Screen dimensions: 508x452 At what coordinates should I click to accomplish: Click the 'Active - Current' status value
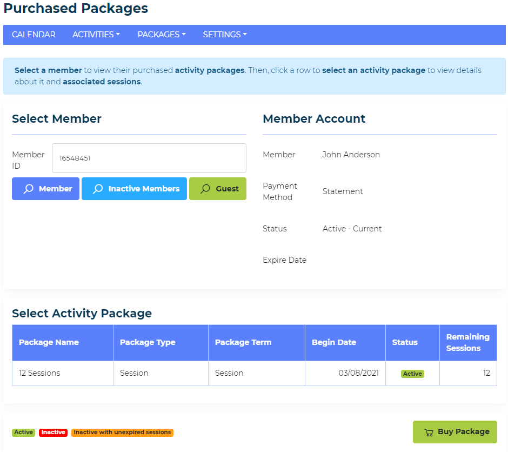[x=352, y=229]
